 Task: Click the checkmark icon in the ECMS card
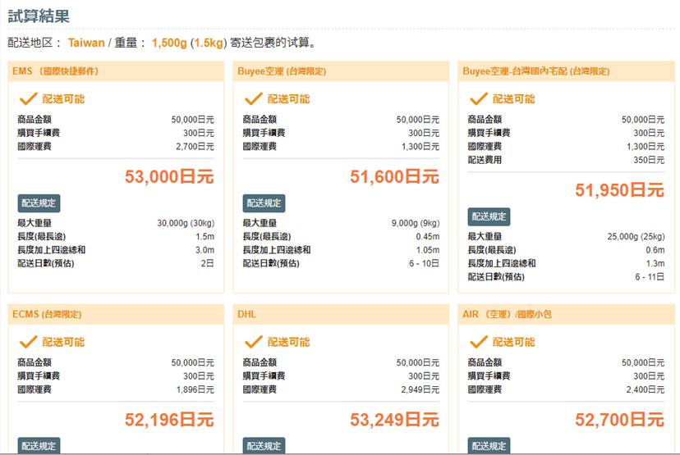[28, 342]
